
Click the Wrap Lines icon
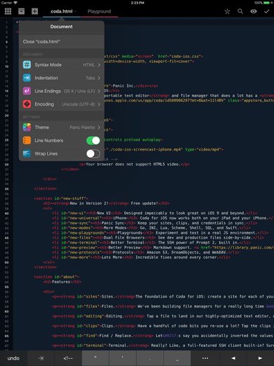click(27, 153)
